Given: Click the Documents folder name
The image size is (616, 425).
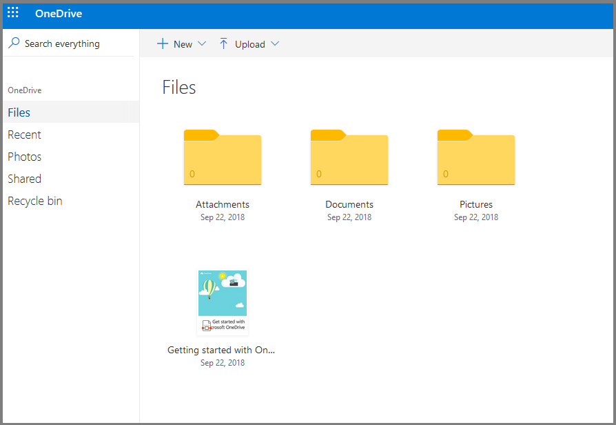Looking at the screenshot, I should pyautogui.click(x=349, y=204).
